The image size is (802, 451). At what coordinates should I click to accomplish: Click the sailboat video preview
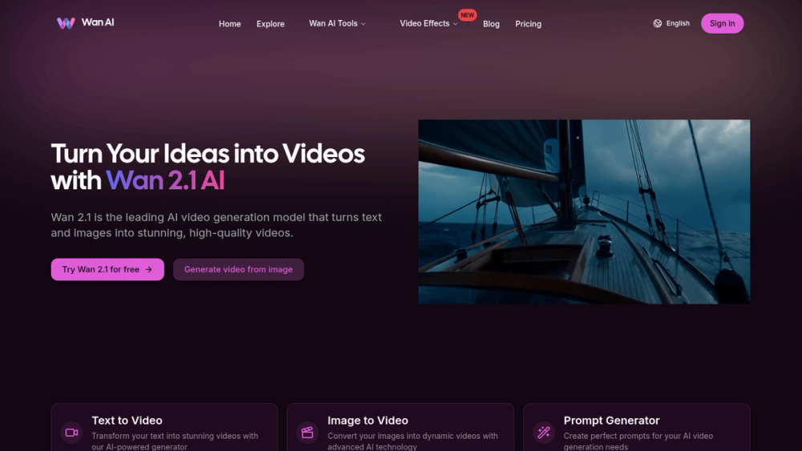point(584,212)
